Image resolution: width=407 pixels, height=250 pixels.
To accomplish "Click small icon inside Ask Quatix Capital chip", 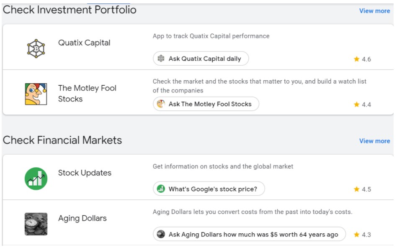I will click(161, 59).
